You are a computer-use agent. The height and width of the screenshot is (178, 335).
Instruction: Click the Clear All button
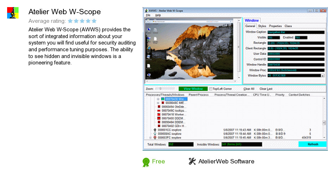pos(249,89)
